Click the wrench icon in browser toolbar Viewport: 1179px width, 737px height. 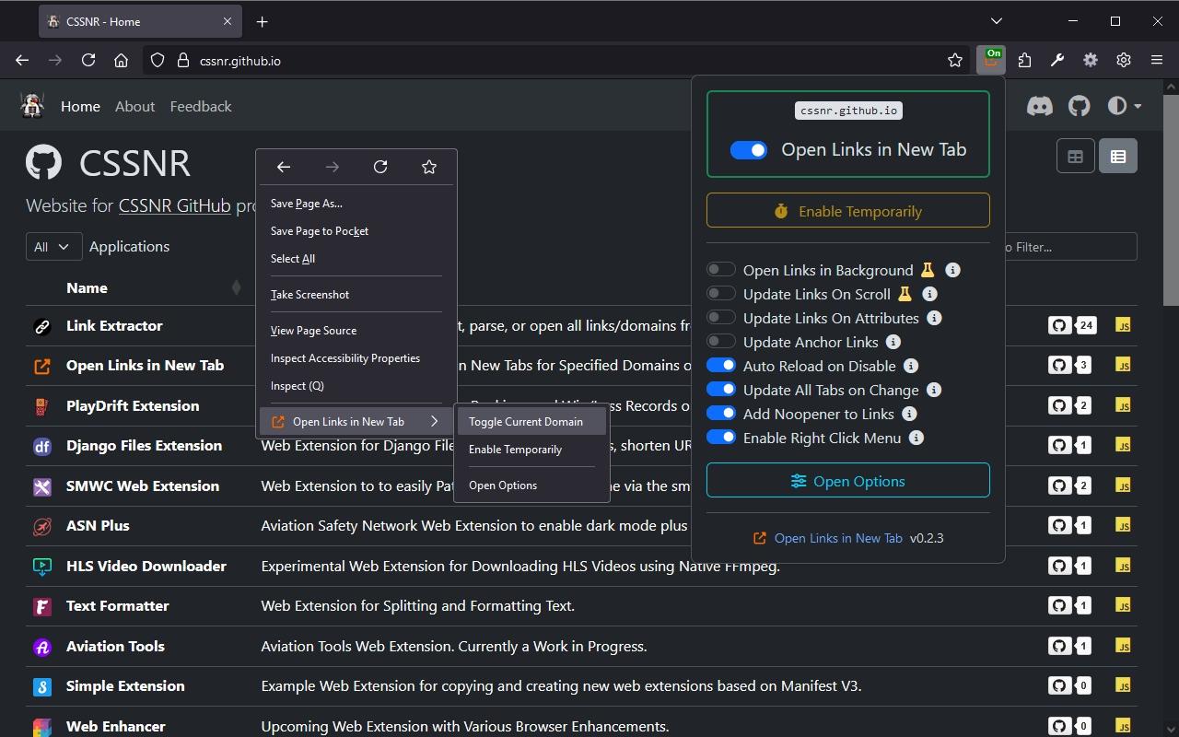(x=1057, y=60)
